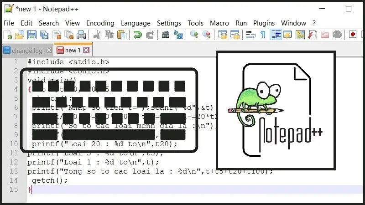Open the Edit menu

(x=26, y=23)
